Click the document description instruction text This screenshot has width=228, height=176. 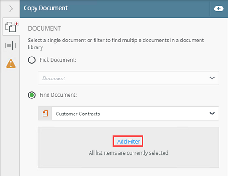point(116,44)
